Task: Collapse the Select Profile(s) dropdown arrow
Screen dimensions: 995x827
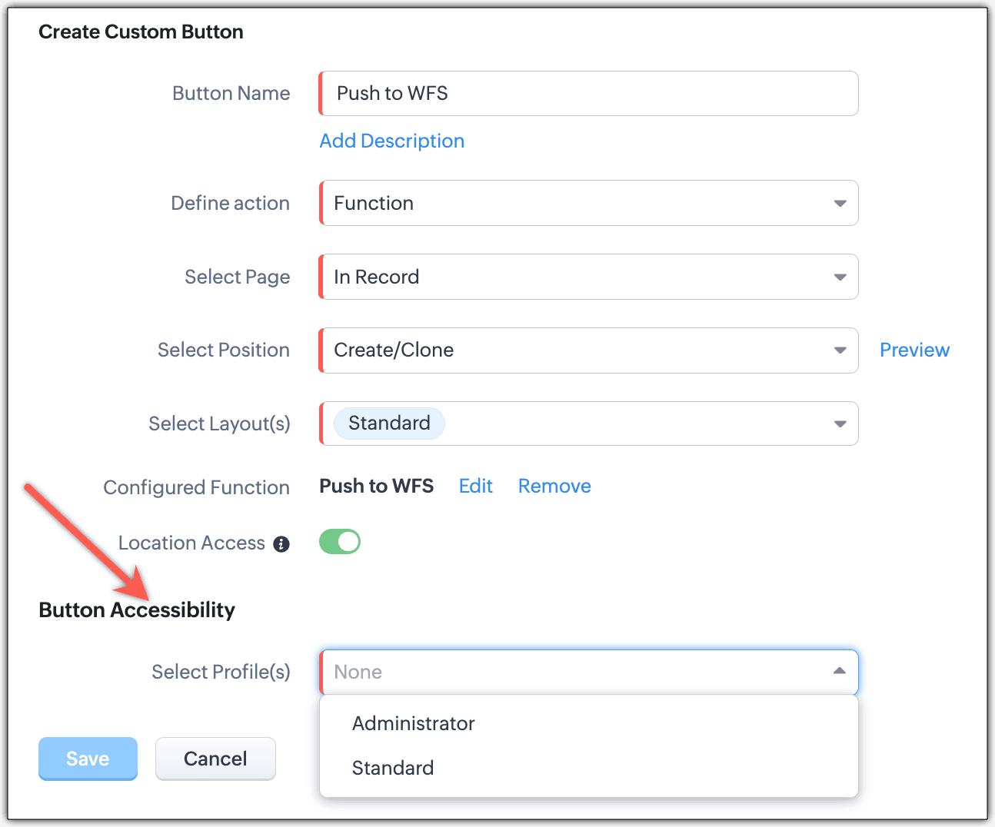Action: tap(839, 672)
